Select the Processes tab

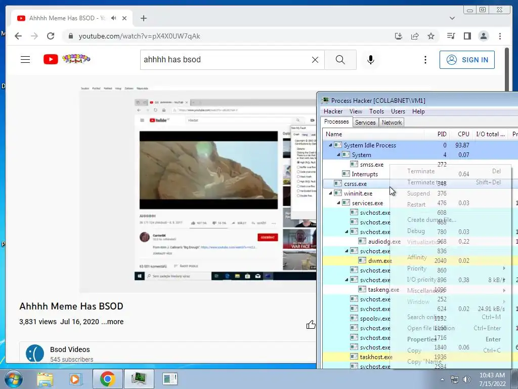tap(336, 122)
